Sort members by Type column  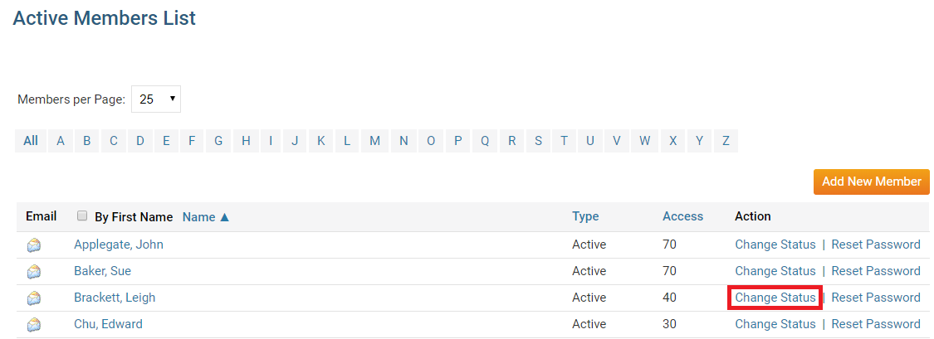coord(585,216)
